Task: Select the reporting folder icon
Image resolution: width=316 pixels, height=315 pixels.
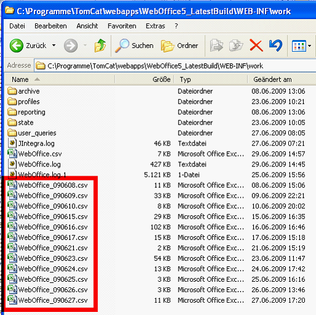Action: (x=12, y=112)
